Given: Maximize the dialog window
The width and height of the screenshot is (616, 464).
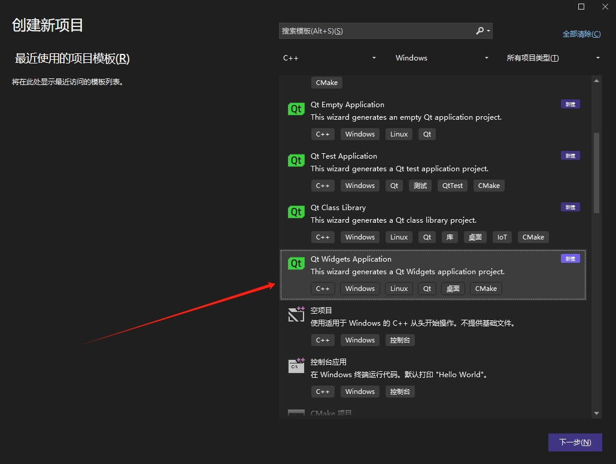Looking at the screenshot, I should 581,7.
